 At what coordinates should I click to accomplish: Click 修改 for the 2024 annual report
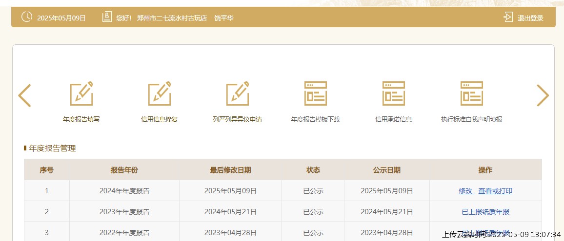pos(466,191)
